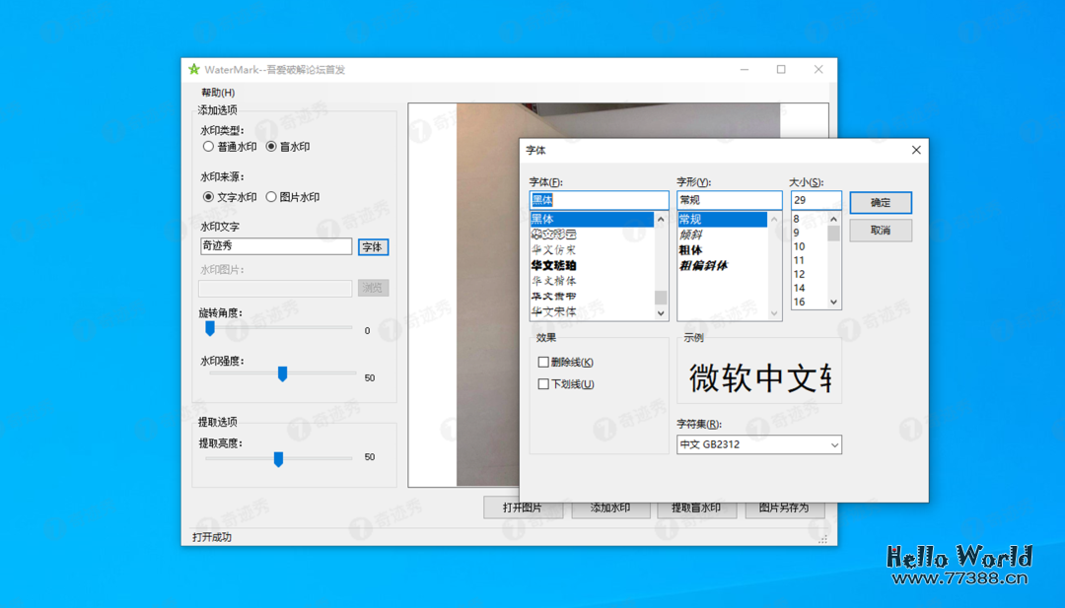Screen dimensions: 1065x608
Task: Click the 图片另存为 button
Action: 785,507
